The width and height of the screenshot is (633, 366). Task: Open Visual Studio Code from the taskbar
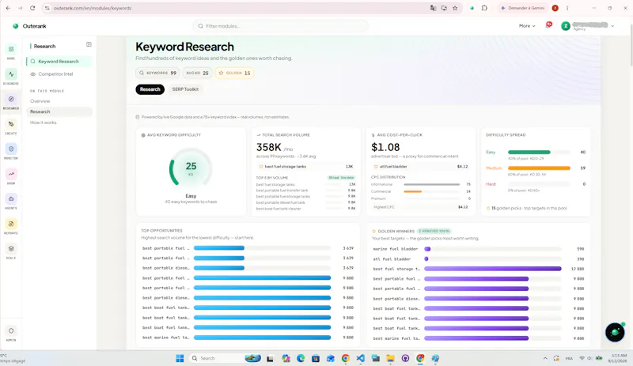[361, 358]
